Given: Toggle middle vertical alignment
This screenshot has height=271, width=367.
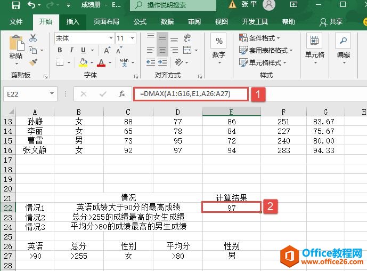Looking at the screenshot, I should pyautogui.click(x=162, y=38).
